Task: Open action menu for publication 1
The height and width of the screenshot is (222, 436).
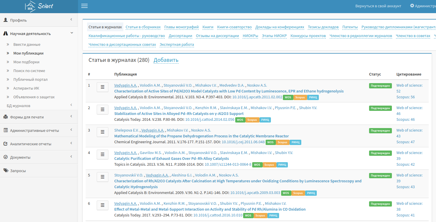Action: tap(103, 87)
